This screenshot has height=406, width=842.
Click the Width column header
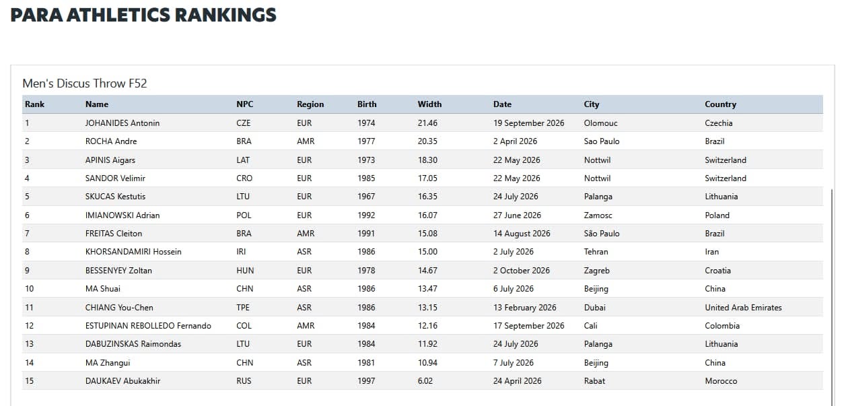click(x=429, y=104)
